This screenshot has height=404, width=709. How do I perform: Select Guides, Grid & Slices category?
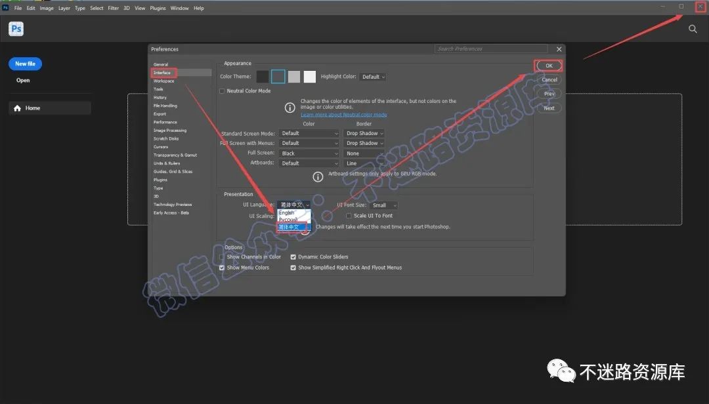click(x=173, y=172)
